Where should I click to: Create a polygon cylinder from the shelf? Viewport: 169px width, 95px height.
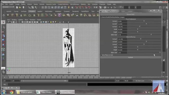(x=17, y=15)
